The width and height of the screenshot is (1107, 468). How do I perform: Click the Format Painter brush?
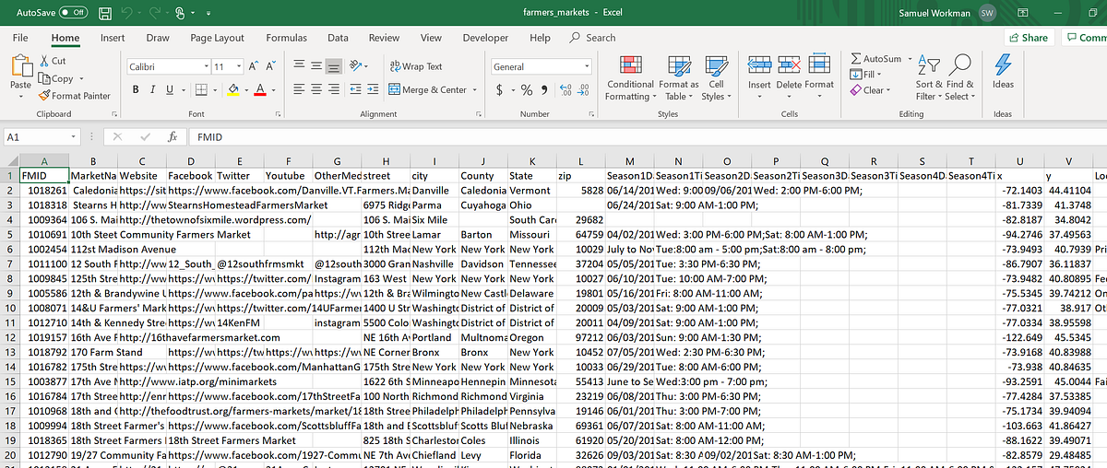45,96
